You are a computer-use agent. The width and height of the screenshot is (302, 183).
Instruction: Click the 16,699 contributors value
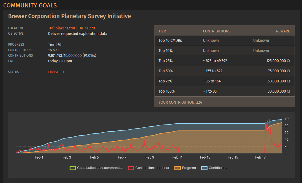pos(53,50)
